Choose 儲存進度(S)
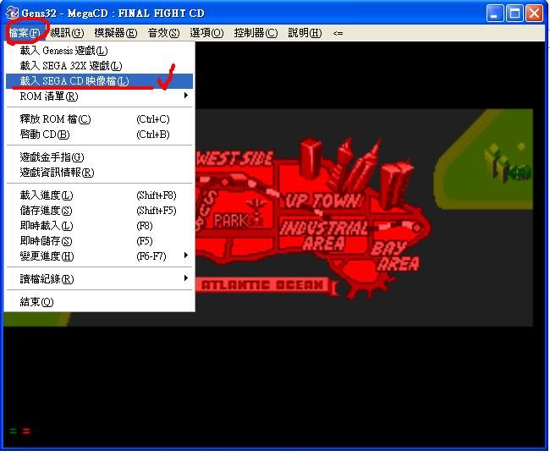This screenshot has width=550, height=456. (99, 211)
